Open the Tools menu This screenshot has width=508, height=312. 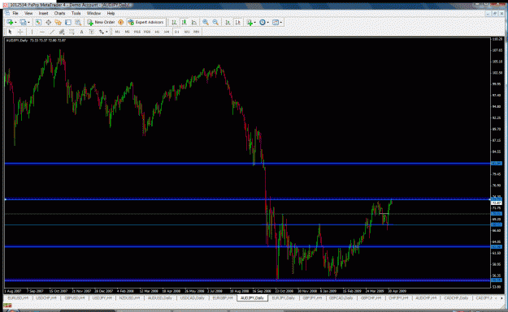pyautogui.click(x=76, y=13)
